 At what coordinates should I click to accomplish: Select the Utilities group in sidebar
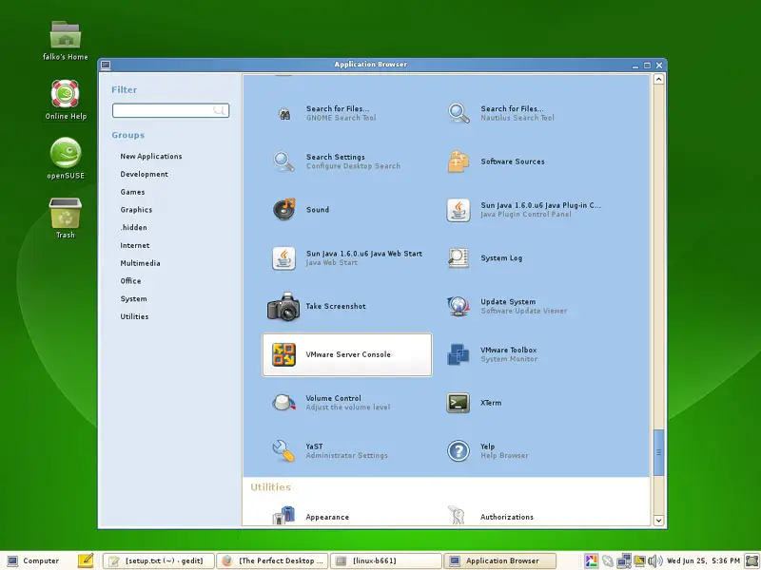click(134, 316)
